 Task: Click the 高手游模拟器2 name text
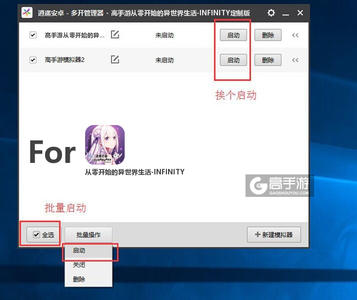click(65, 60)
